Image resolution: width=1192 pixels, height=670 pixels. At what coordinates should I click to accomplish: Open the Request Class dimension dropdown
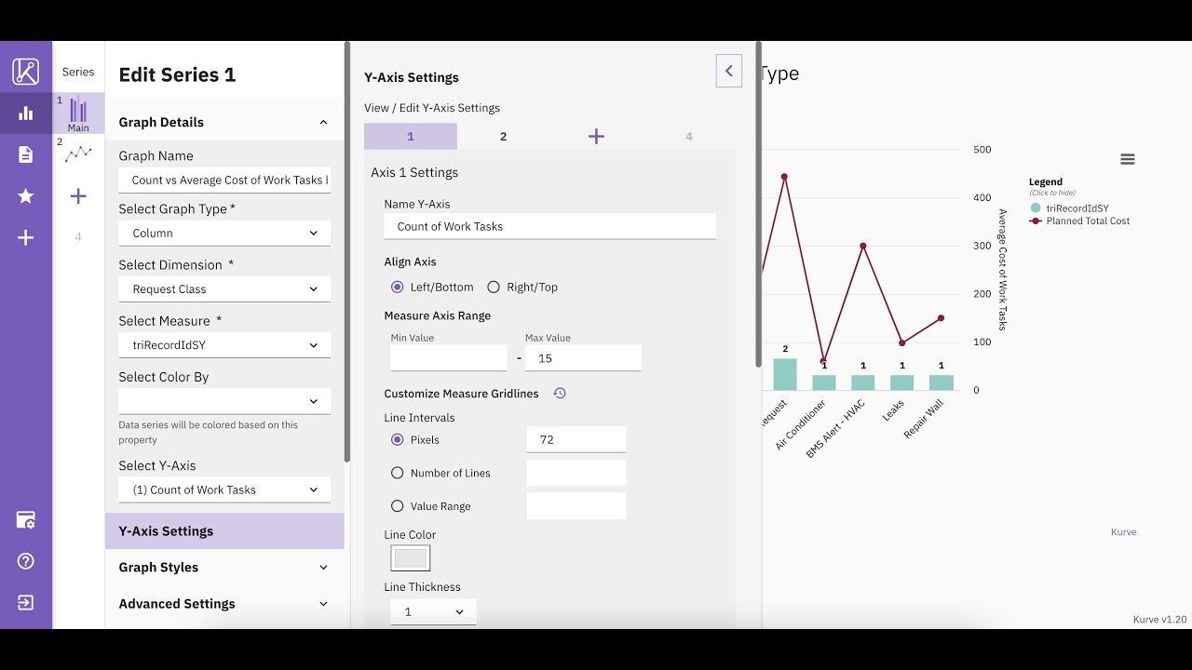(x=224, y=289)
